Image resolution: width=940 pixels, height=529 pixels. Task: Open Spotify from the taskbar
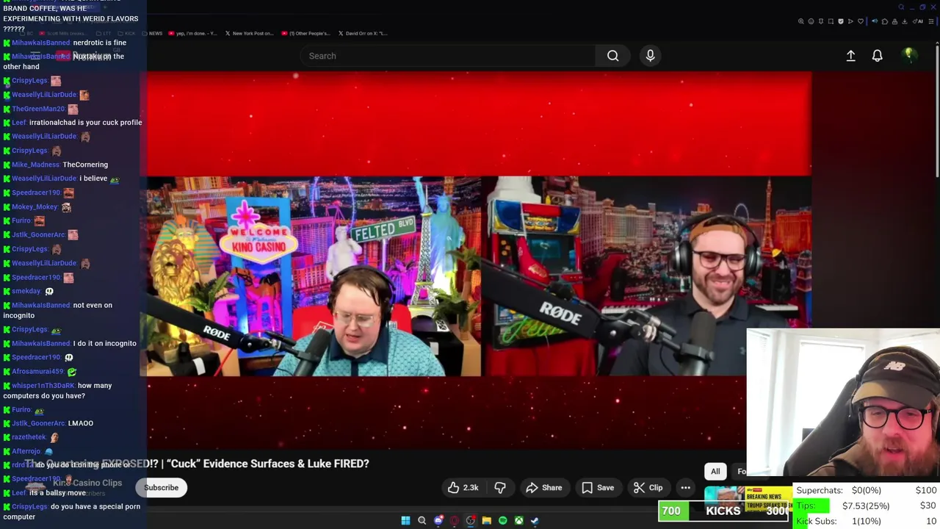[x=502, y=521]
